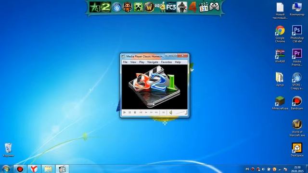The height and width of the screenshot is (173, 308).
Task: Open the Favorites menu in Media Player Classic
Action: pyautogui.click(x=167, y=62)
